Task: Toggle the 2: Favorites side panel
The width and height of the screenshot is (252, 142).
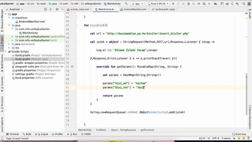Action: tap(2, 84)
